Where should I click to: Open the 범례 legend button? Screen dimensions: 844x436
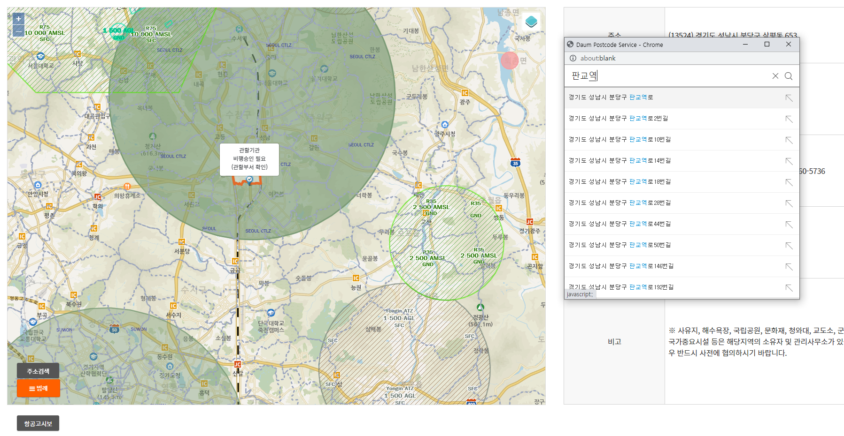[x=39, y=388]
